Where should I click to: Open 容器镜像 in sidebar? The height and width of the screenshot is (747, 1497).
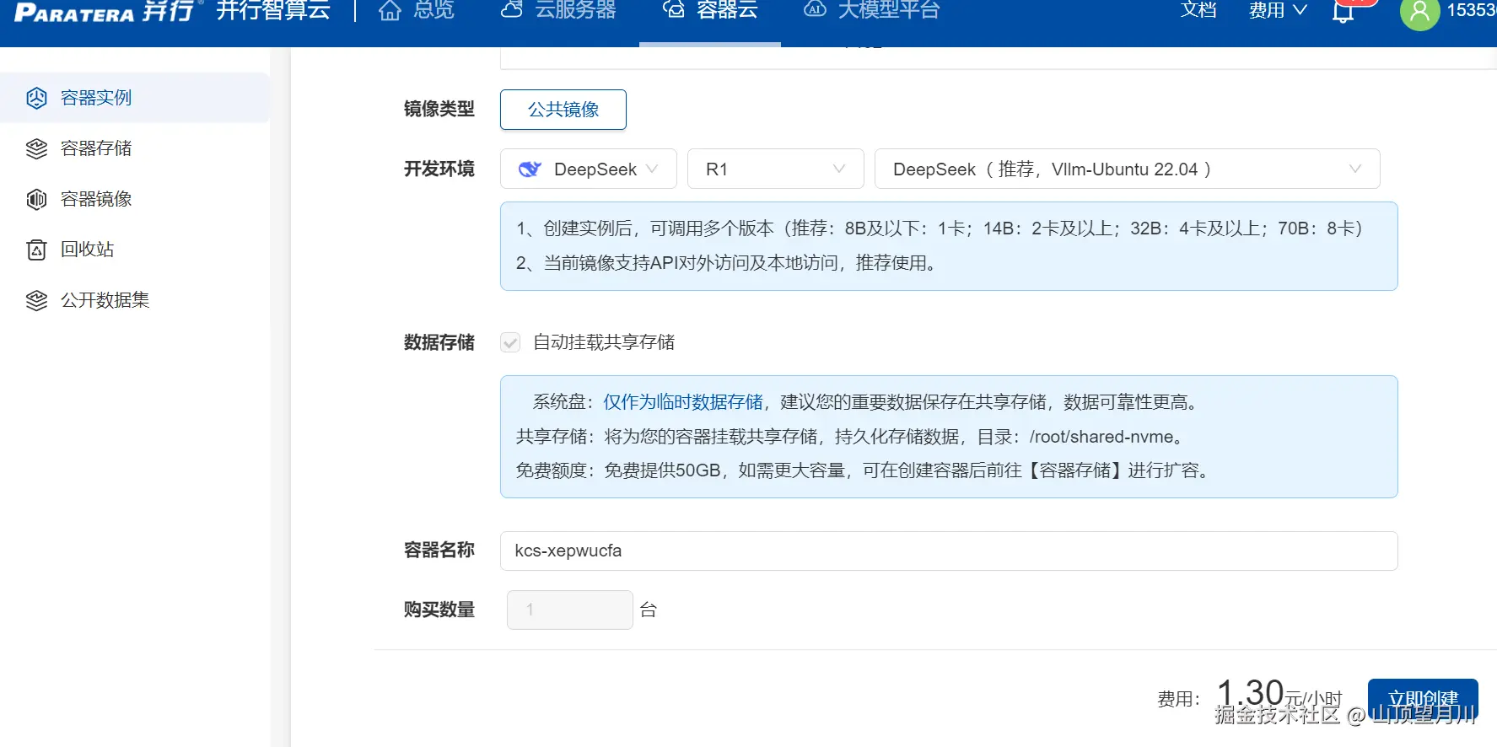click(x=135, y=199)
